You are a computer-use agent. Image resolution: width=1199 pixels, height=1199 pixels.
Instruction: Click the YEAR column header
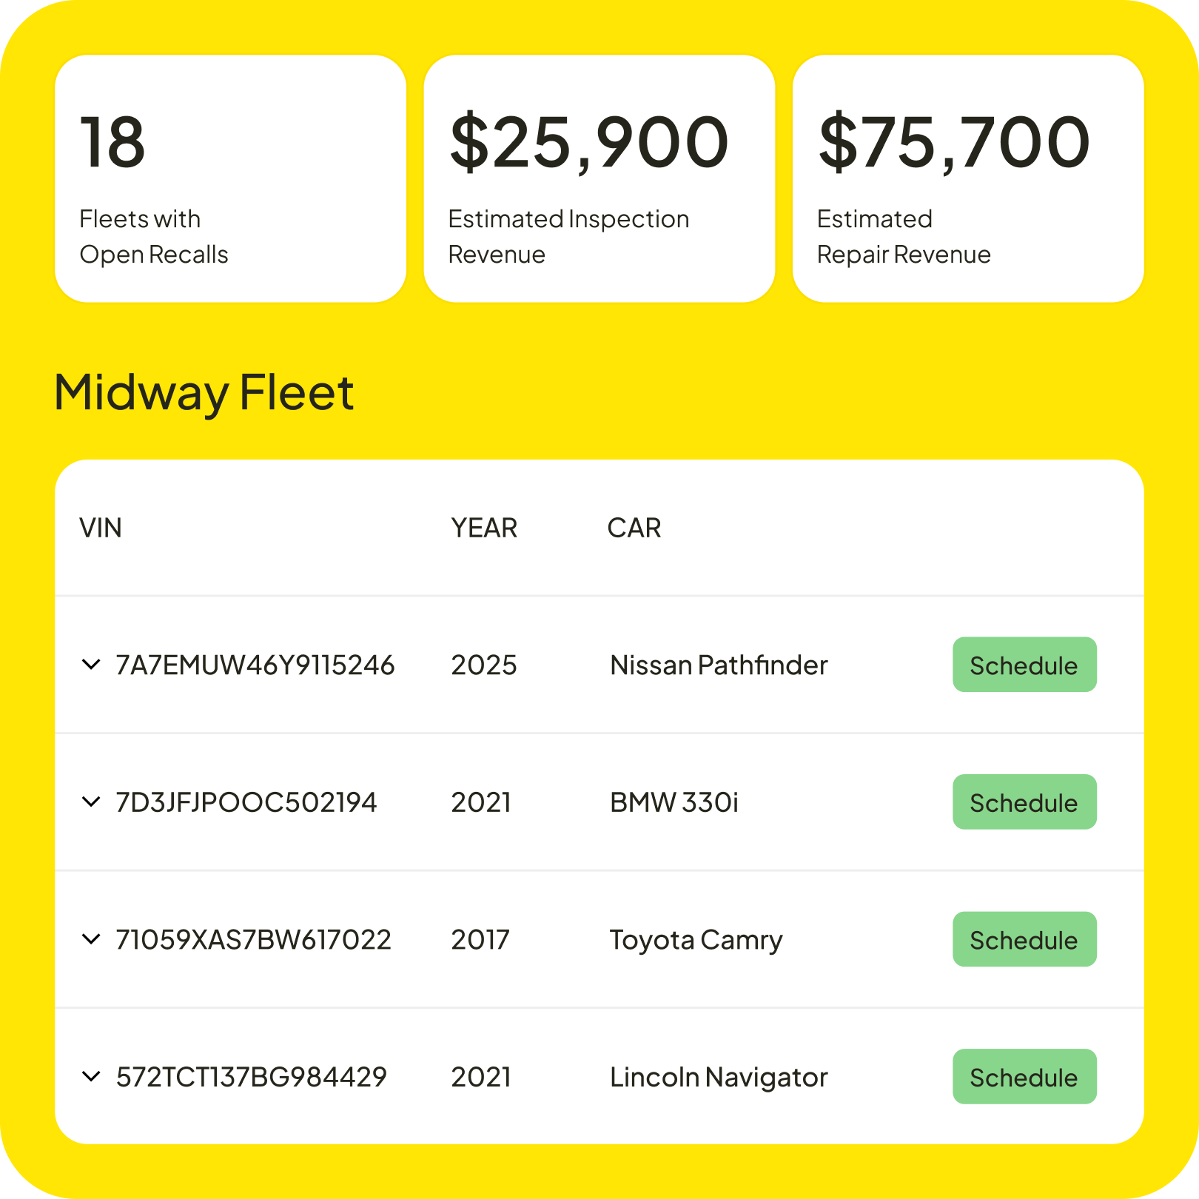[484, 528]
